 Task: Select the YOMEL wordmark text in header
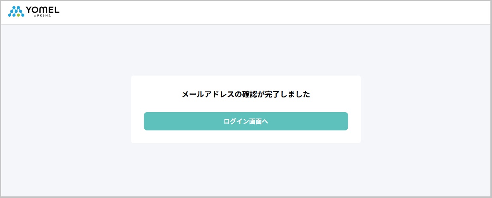43,10
